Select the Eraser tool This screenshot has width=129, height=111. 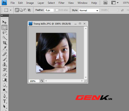pos(4,75)
